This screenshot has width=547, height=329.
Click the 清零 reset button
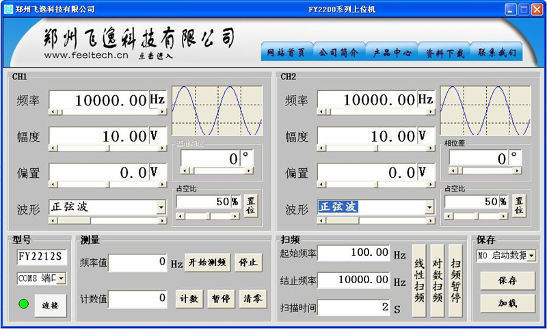click(253, 299)
